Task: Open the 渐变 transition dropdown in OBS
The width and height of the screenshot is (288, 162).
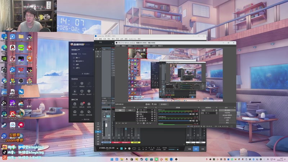Action: pyautogui.click(x=208, y=111)
